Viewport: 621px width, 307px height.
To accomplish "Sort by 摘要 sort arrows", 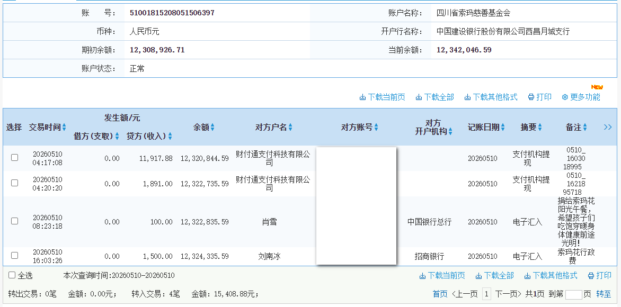I will 540,128.
